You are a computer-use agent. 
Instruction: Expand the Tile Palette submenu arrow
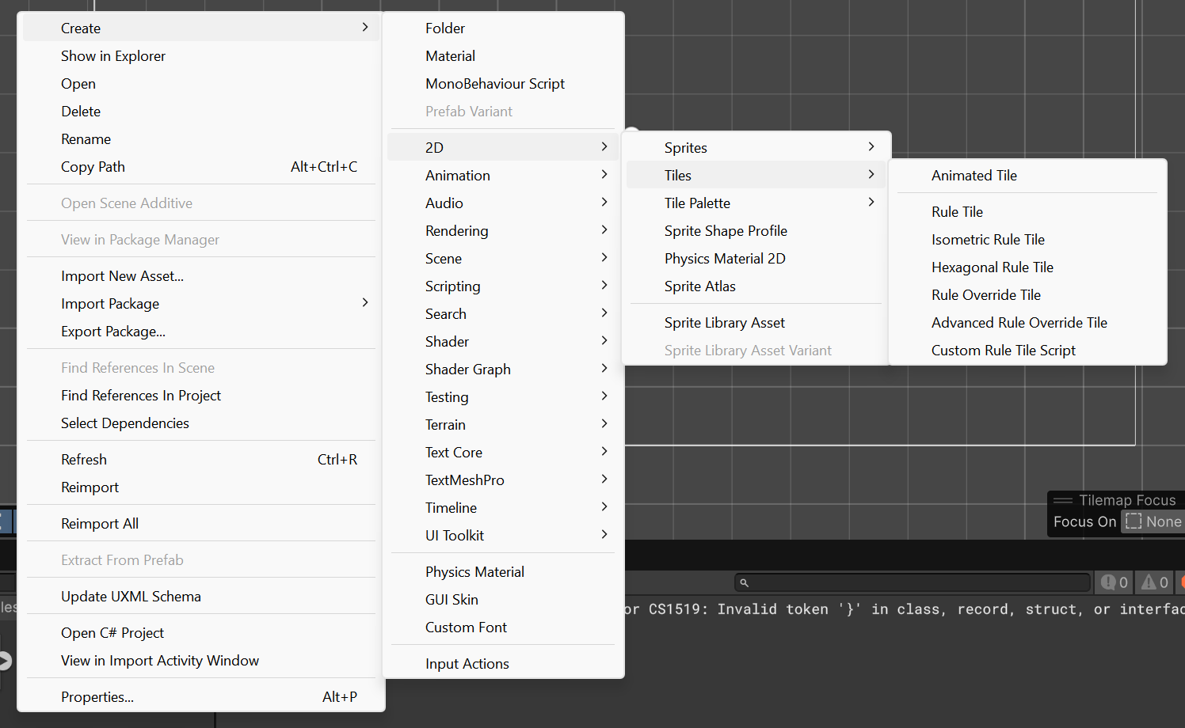(871, 203)
